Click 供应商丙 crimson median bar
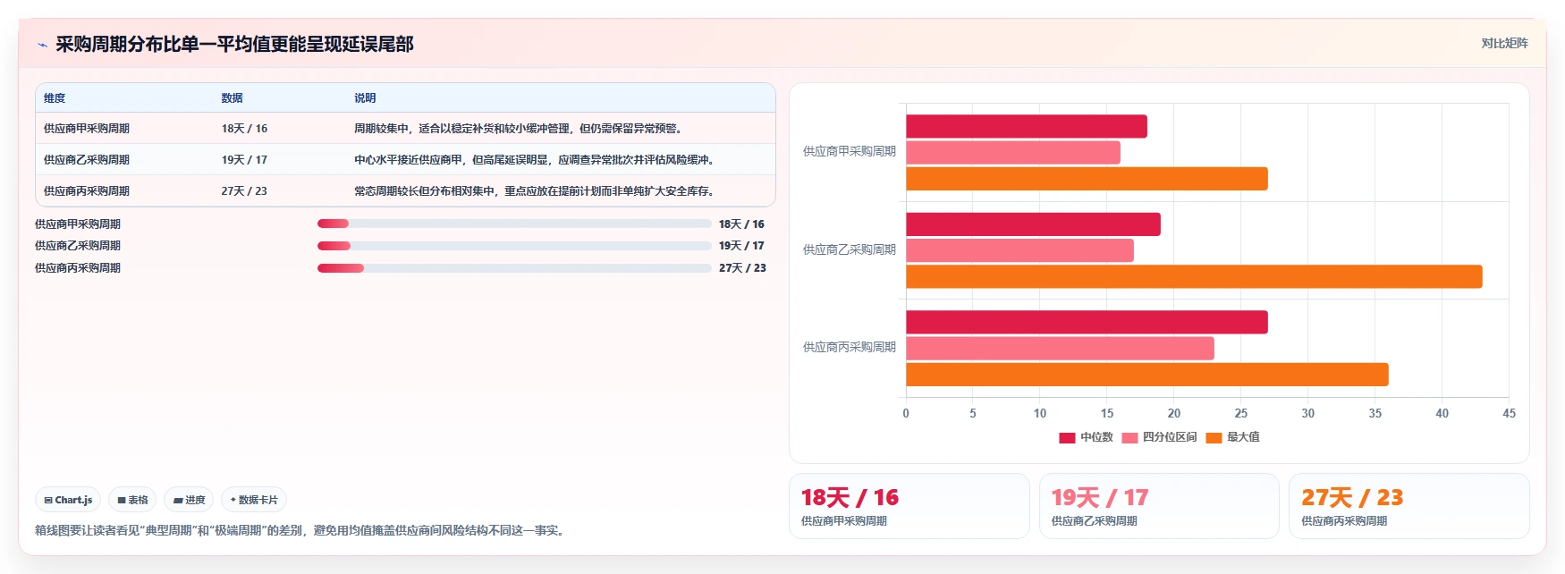The width and height of the screenshot is (1565, 574). pyautogui.click(x=1087, y=323)
